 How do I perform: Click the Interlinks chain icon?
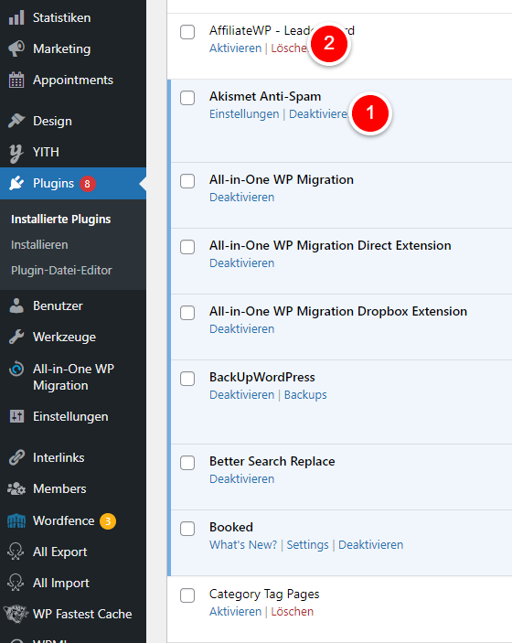16,457
